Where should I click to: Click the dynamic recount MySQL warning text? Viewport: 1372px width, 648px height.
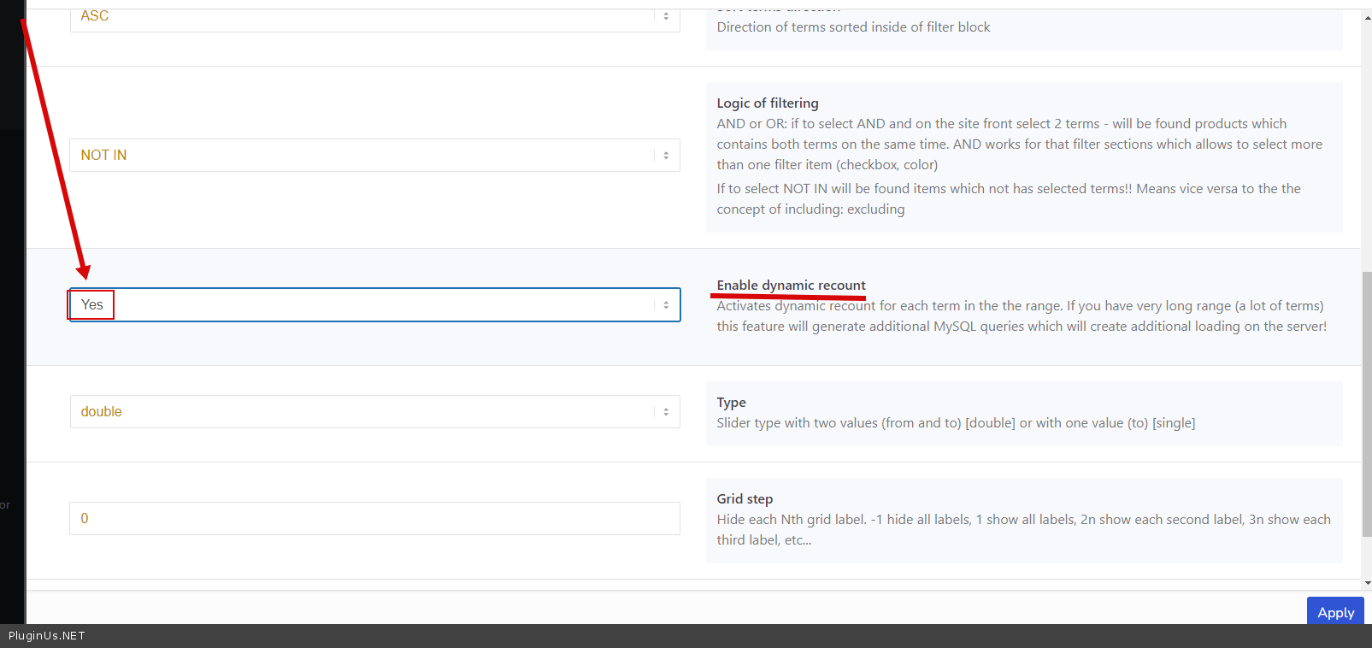pyautogui.click(x=1022, y=327)
